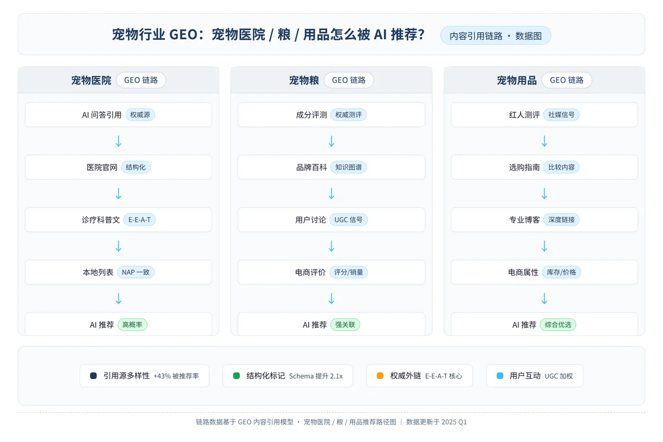Click the 本地列表 text
Image resolution: width=663 pixels, height=442 pixels.
pos(98,272)
